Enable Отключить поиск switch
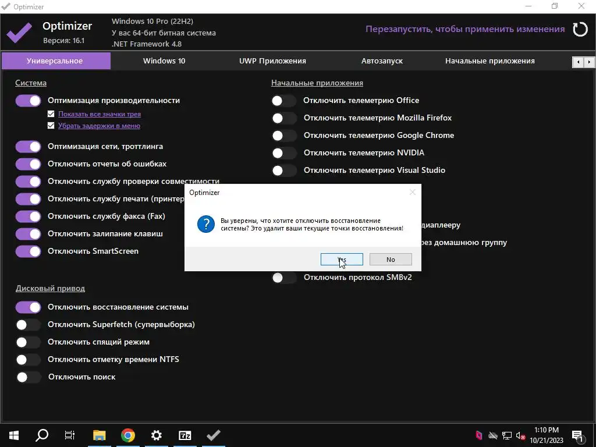596x447 pixels. [x=28, y=377]
